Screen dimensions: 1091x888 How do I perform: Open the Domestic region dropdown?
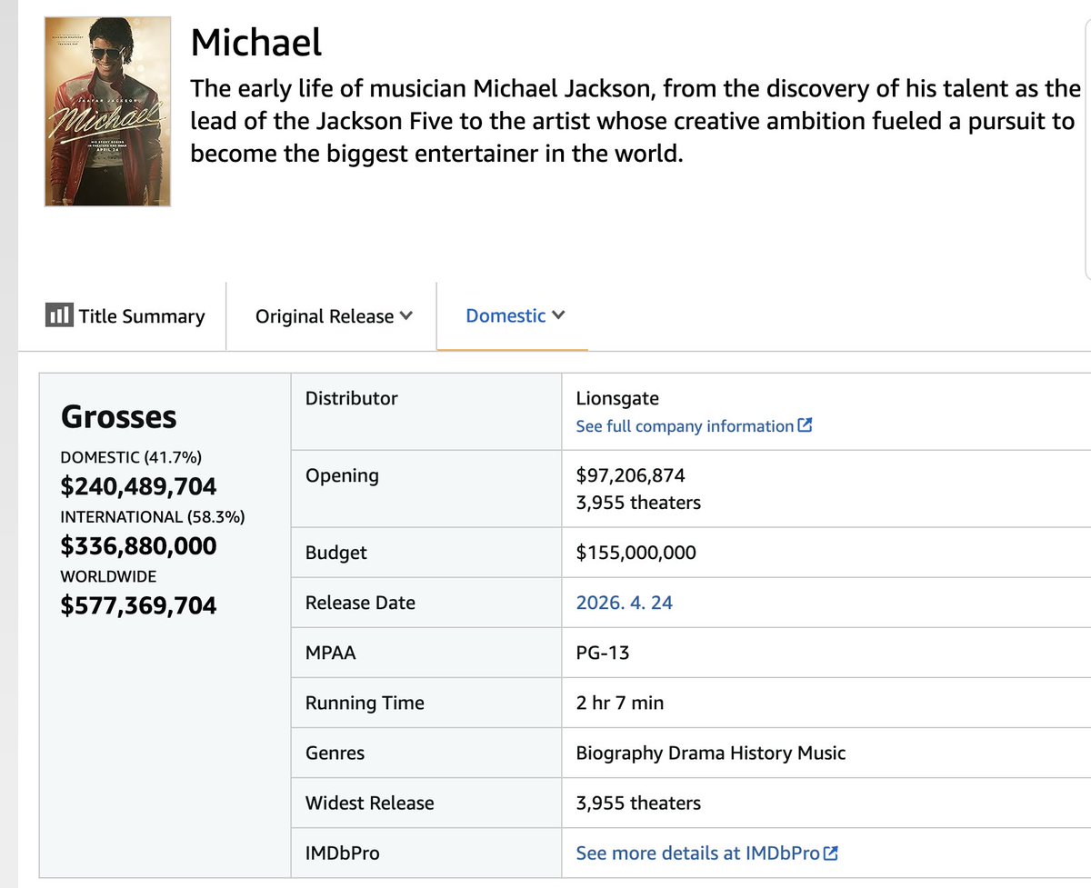[x=515, y=315]
